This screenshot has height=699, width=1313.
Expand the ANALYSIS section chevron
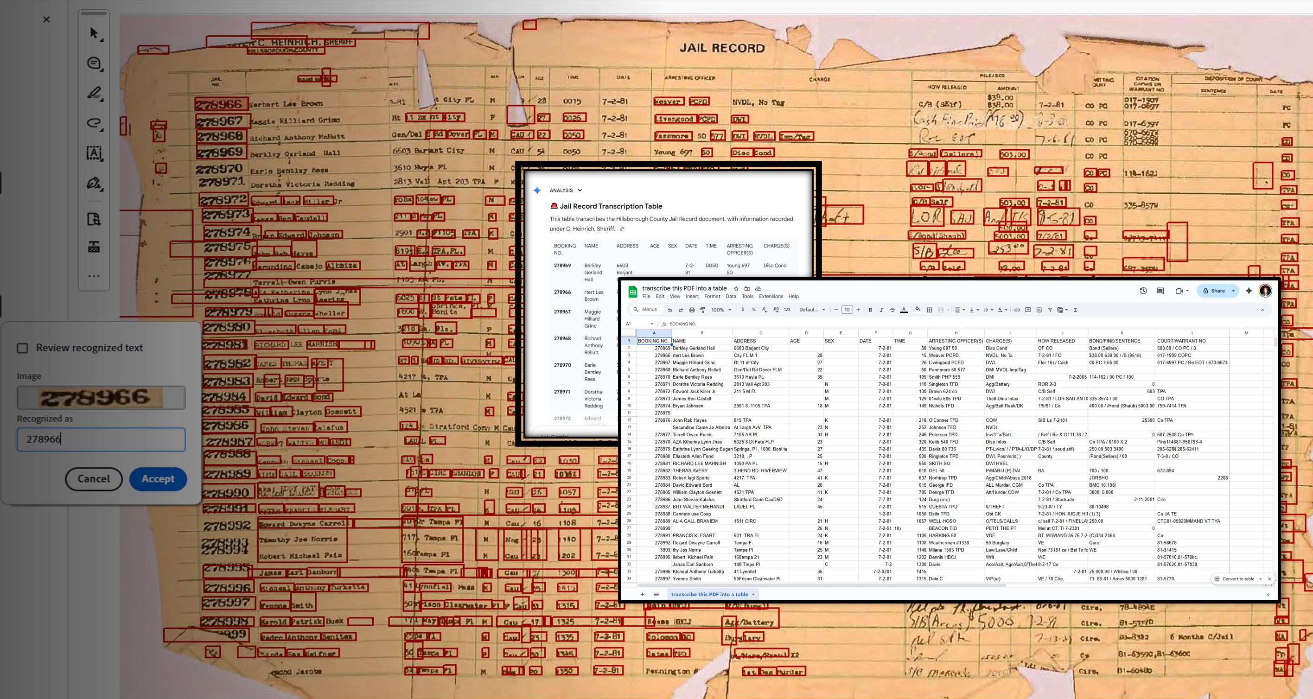click(580, 191)
